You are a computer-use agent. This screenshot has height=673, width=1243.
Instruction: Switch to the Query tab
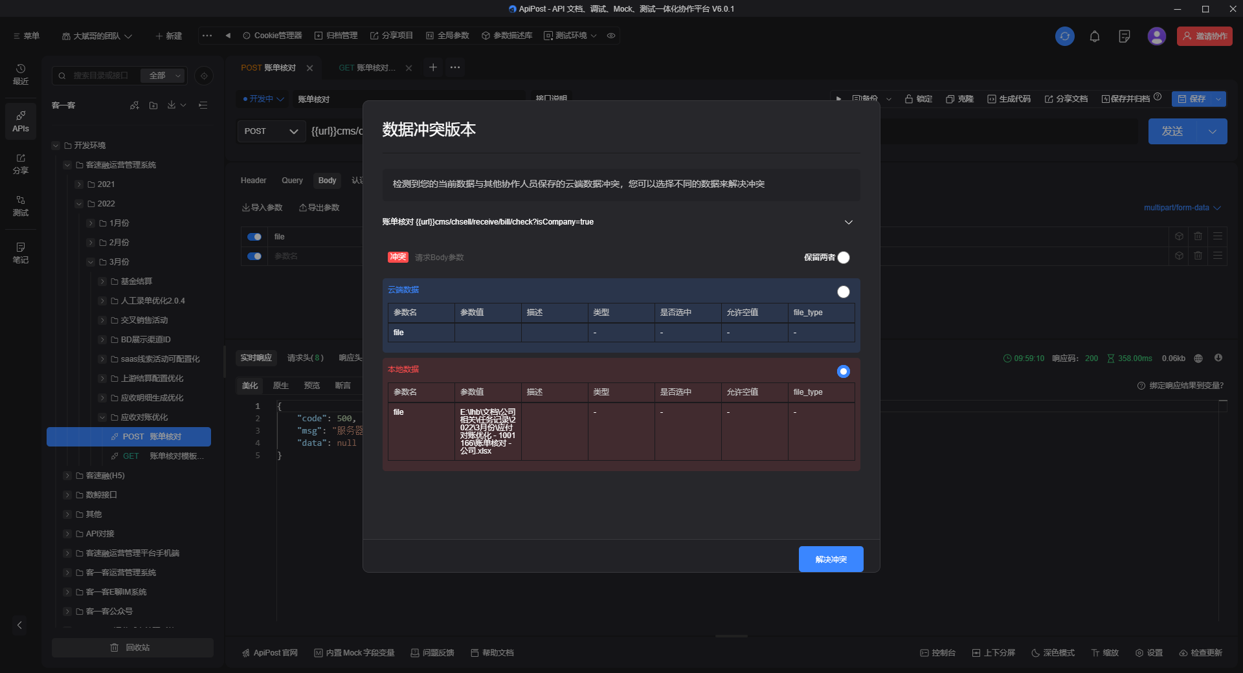292,181
